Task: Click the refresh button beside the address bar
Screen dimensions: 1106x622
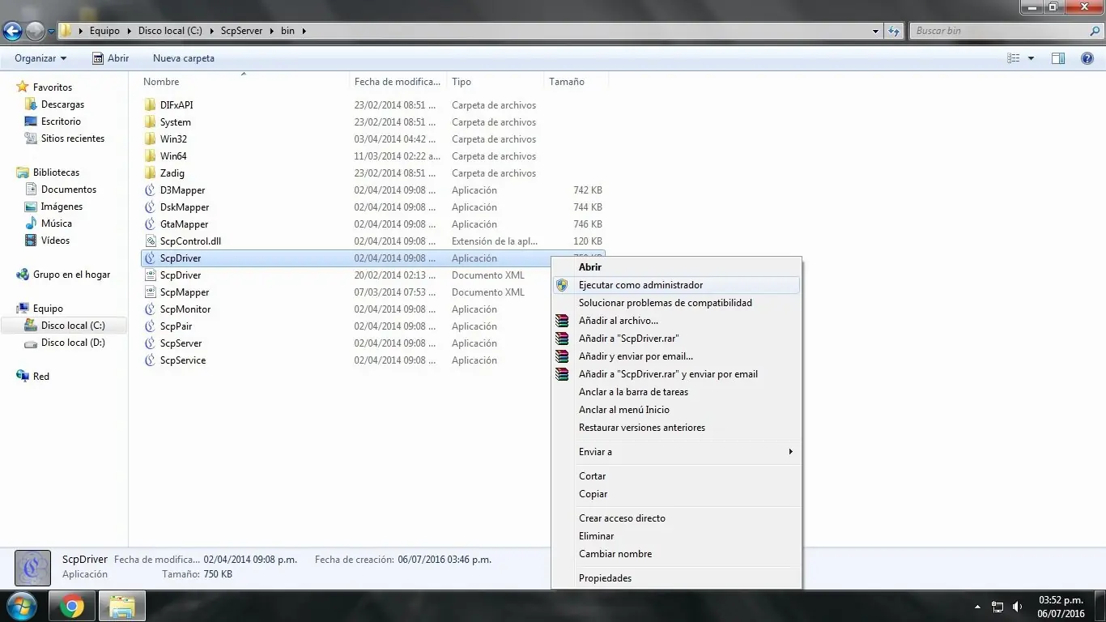Action: coord(894,31)
